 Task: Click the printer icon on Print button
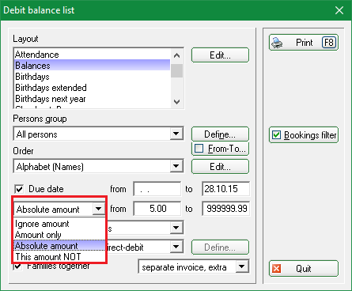[x=277, y=43]
